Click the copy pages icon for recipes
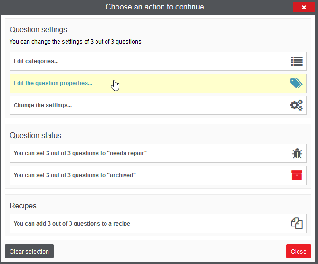 297,223
